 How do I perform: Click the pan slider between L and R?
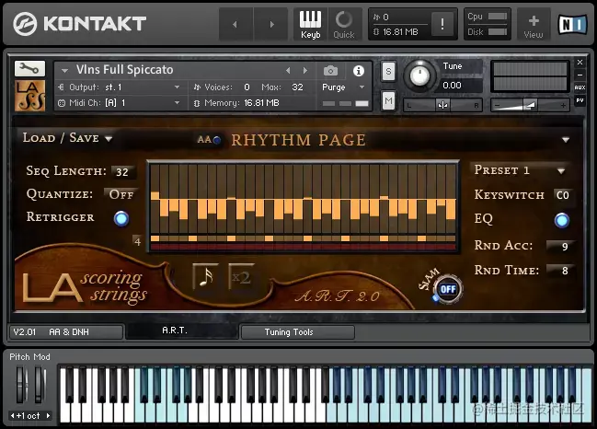[x=442, y=105]
